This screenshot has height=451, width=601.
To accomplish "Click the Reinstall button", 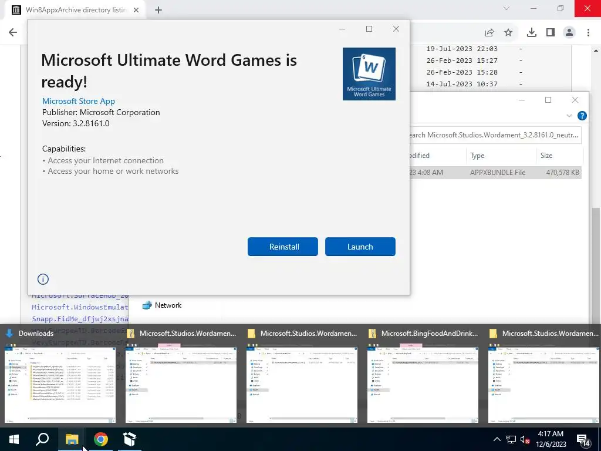I will tap(283, 247).
